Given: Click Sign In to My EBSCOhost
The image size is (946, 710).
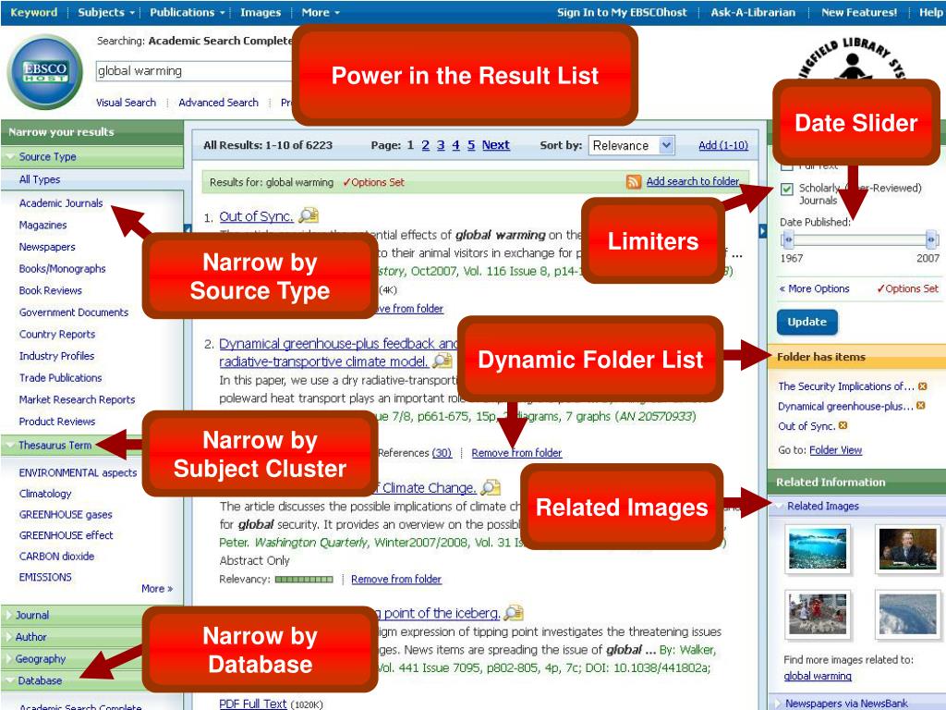Looking at the screenshot, I should point(622,12).
